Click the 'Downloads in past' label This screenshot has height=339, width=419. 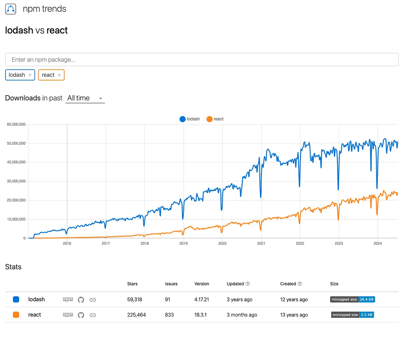point(34,98)
